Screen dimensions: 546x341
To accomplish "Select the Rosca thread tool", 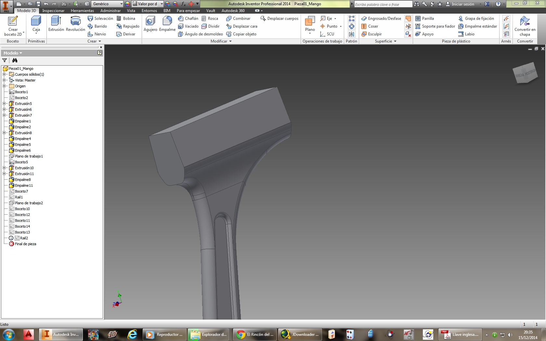I will coord(210,19).
